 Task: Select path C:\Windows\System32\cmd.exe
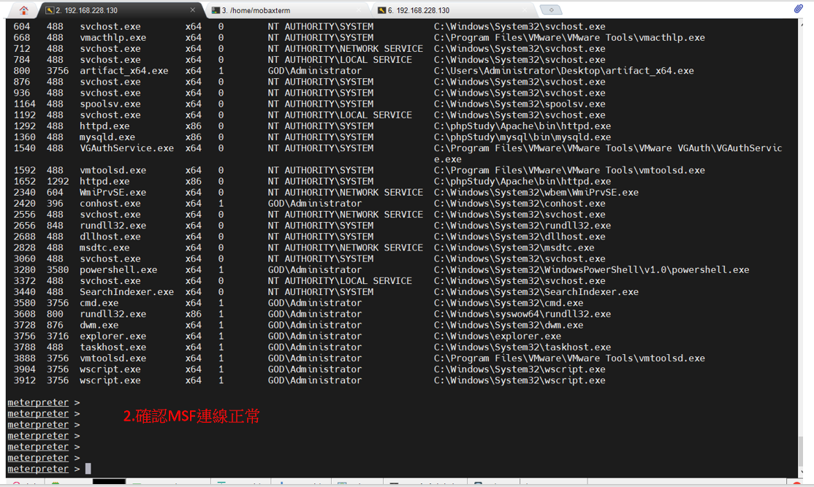(x=509, y=303)
